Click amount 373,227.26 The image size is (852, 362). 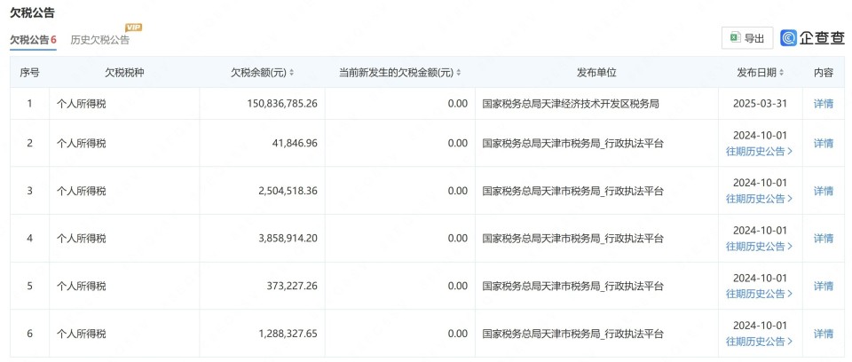[x=292, y=286]
